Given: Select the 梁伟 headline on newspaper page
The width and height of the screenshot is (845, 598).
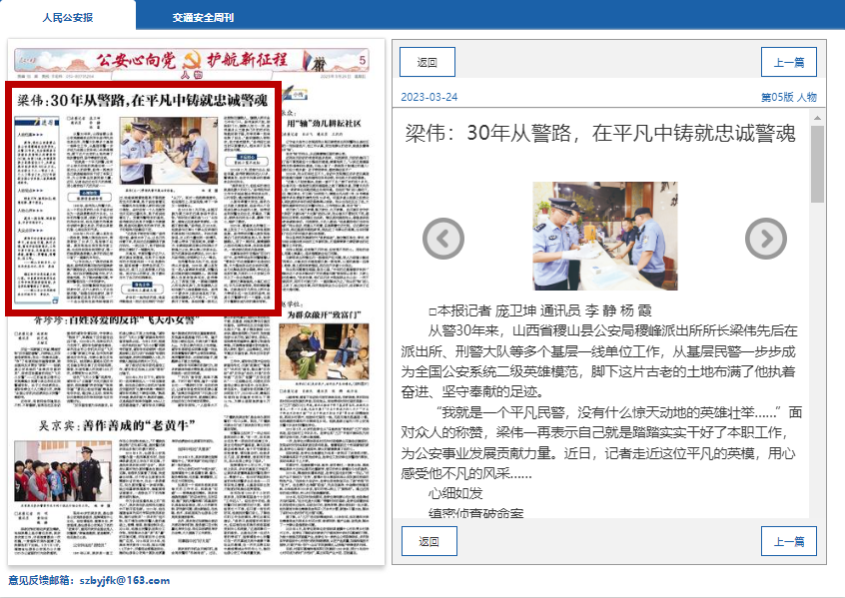Looking at the screenshot, I should pos(142,101).
